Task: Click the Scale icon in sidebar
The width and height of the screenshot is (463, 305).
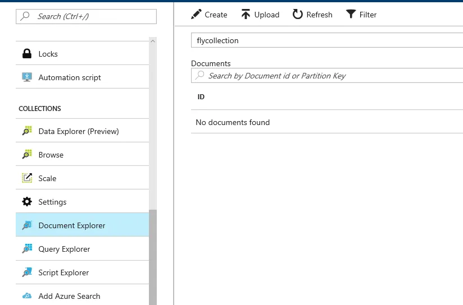Action: pos(26,178)
